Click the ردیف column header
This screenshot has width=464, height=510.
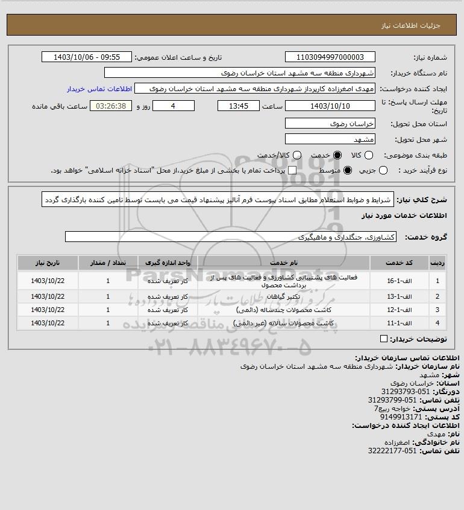tap(437, 263)
